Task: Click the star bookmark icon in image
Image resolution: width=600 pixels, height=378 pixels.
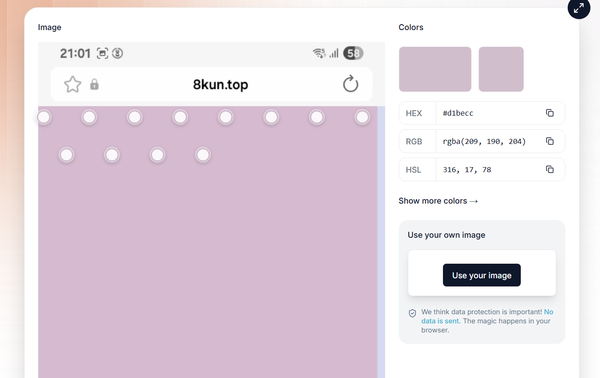Action: pos(72,84)
